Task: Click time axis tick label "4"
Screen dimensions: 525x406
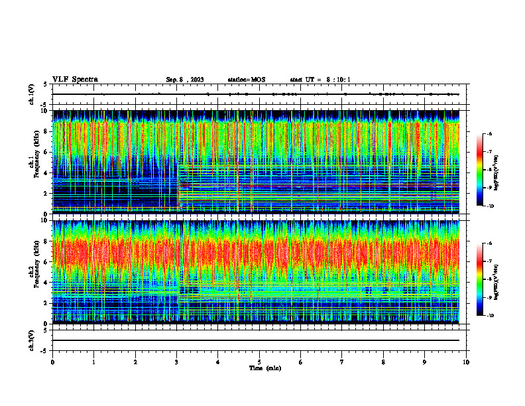Action: 218,362
